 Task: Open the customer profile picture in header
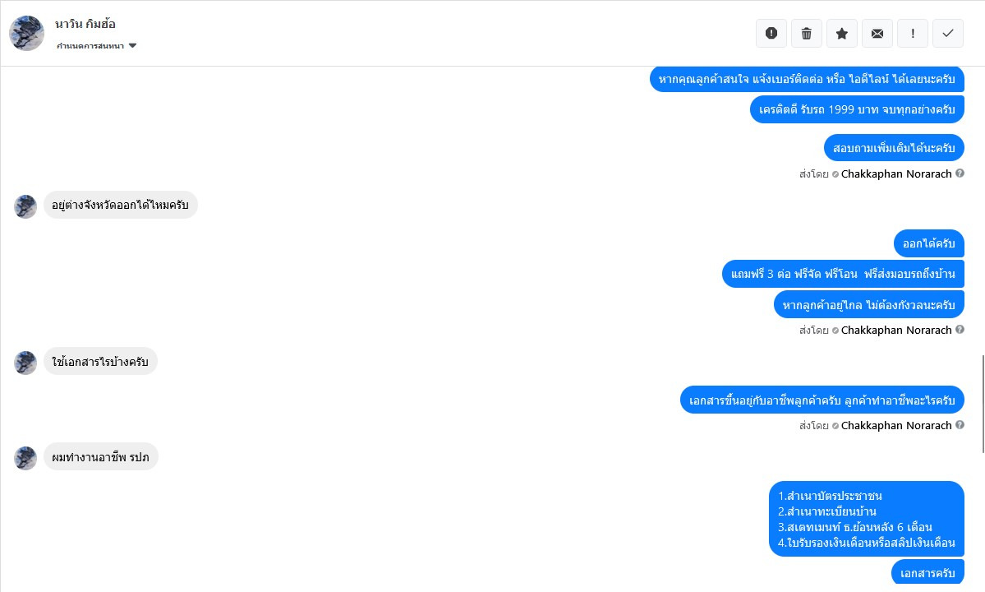point(26,33)
